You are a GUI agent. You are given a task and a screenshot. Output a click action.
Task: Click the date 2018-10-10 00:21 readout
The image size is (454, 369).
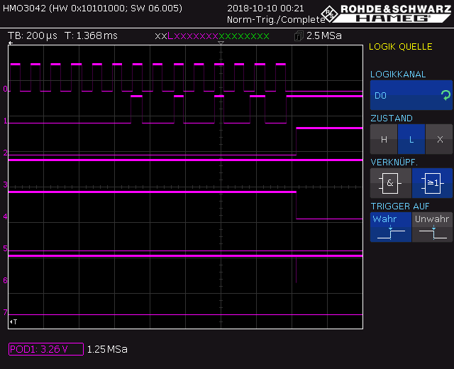tap(265, 9)
